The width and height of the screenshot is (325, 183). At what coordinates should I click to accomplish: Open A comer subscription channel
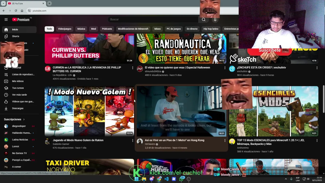coord(19,167)
